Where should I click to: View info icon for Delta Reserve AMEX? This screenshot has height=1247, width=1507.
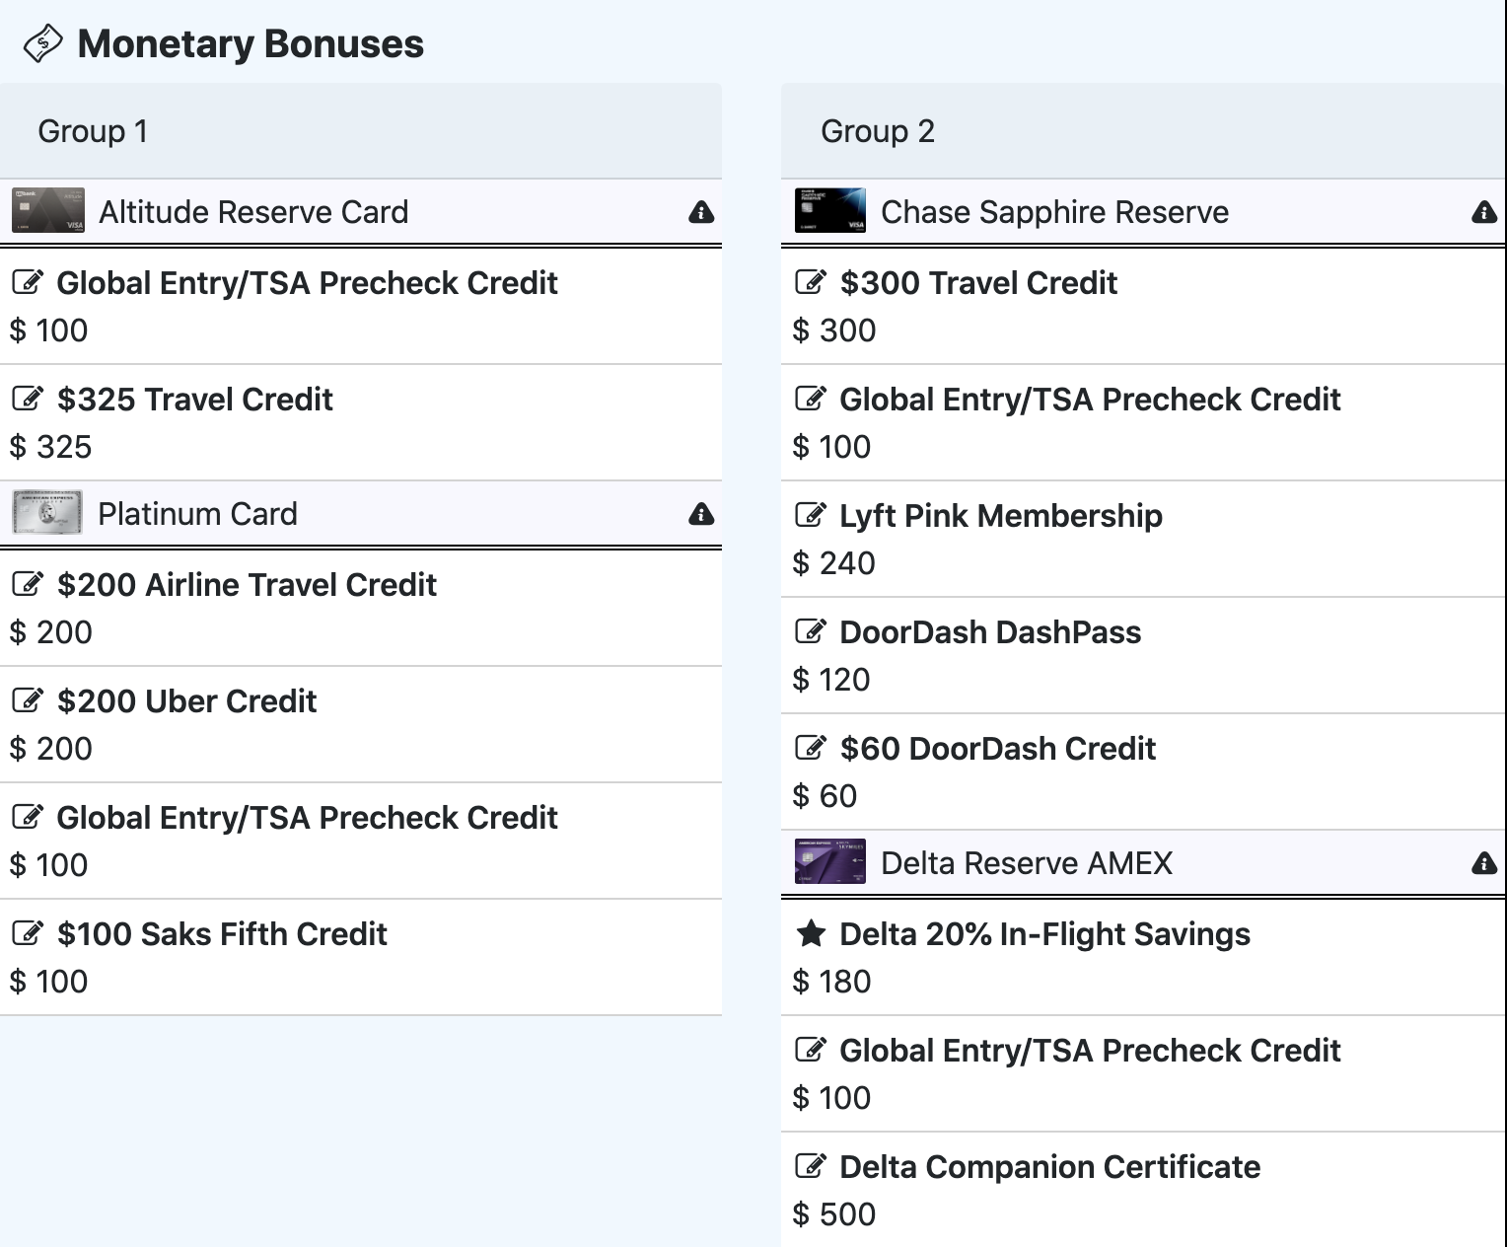(x=1484, y=863)
